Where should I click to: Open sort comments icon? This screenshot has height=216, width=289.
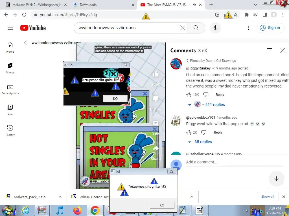tap(269, 50)
